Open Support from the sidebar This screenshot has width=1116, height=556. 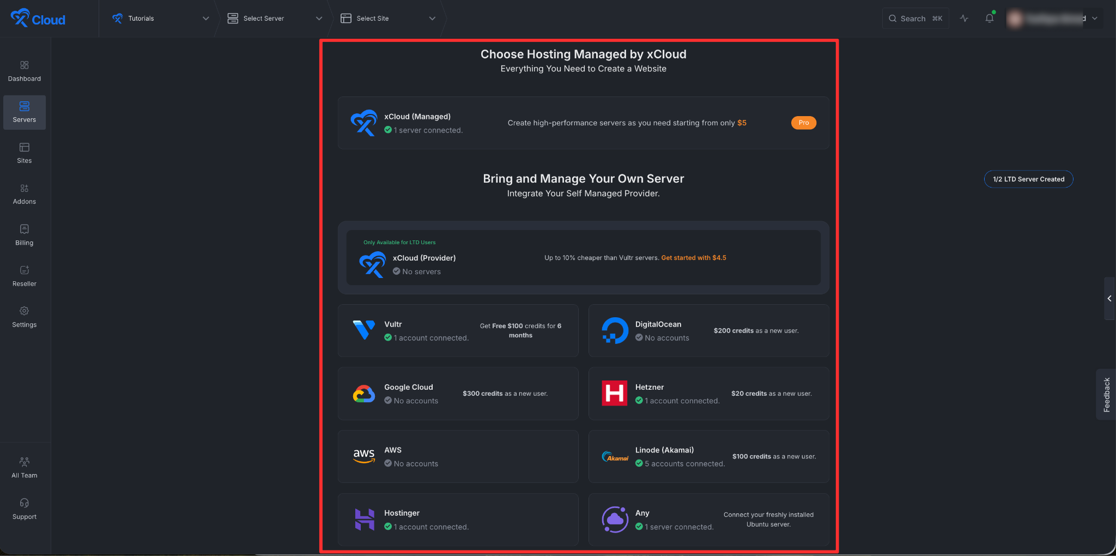(x=25, y=509)
